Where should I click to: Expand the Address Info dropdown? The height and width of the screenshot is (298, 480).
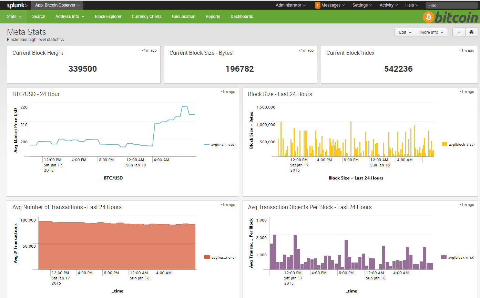[70, 17]
